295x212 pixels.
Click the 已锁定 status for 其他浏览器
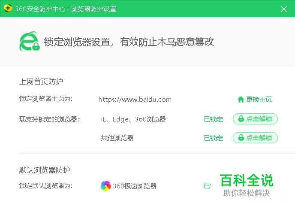(x=214, y=138)
